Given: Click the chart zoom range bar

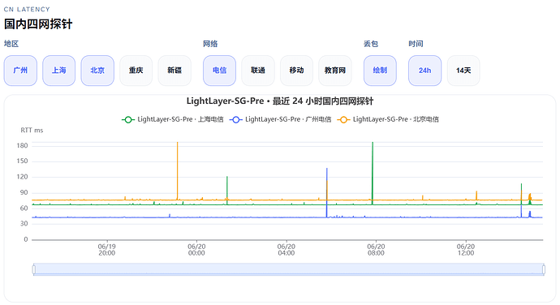Looking at the screenshot, I should 289,269.
